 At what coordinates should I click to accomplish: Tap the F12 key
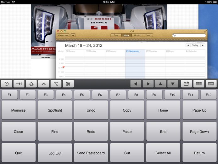pos(209,95)
